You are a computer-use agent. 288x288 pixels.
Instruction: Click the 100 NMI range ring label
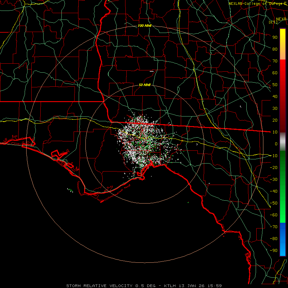point(145,26)
